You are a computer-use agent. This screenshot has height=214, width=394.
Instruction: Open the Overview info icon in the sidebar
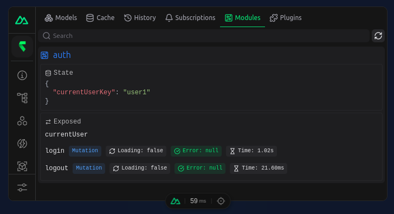[x=22, y=75]
